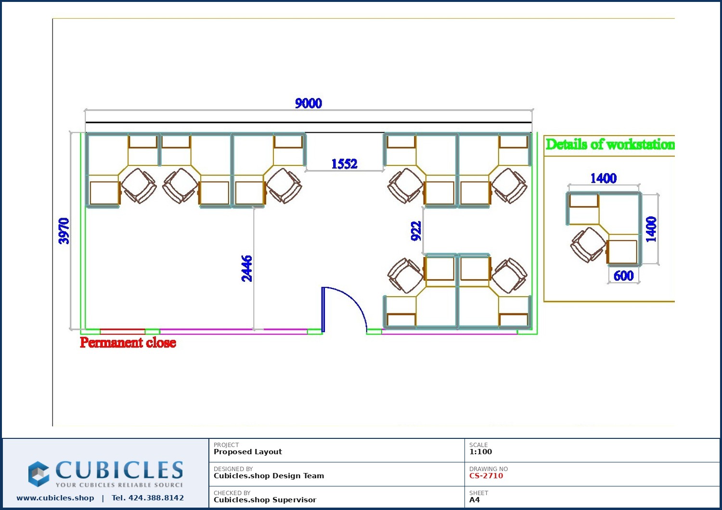Click the sheet size A4 value

click(475, 500)
